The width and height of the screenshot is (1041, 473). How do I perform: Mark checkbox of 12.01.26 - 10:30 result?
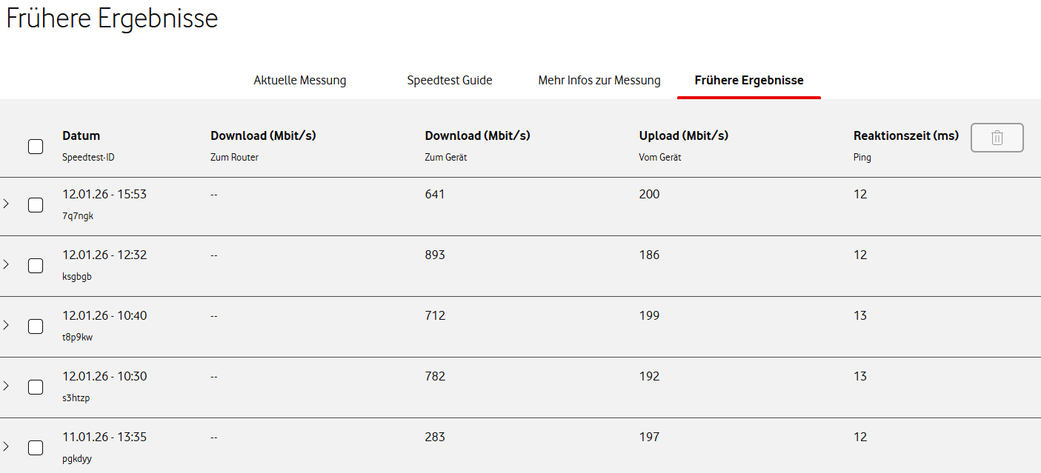(36, 387)
